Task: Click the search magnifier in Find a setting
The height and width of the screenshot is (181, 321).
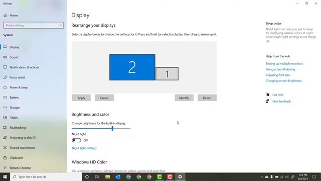Action: tap(60, 25)
